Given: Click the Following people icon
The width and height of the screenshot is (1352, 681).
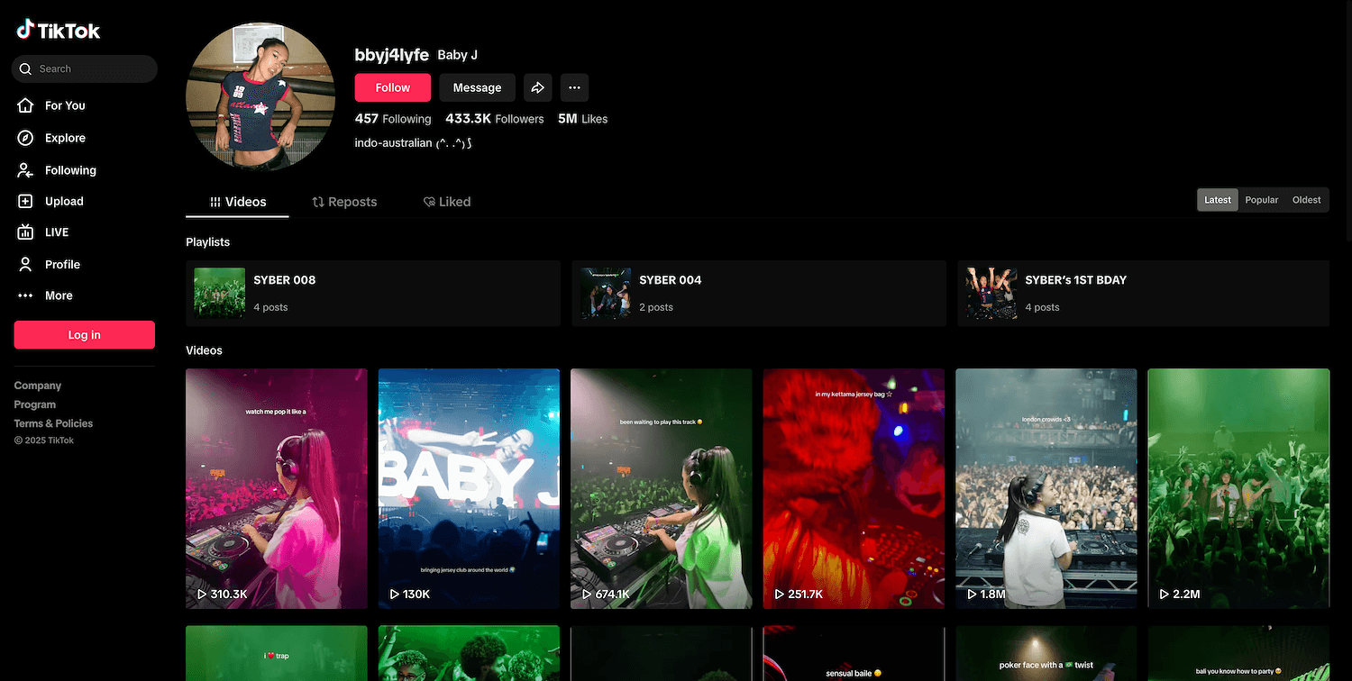Looking at the screenshot, I should pos(26,170).
